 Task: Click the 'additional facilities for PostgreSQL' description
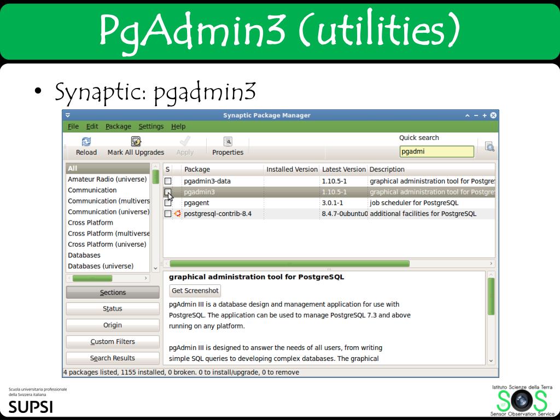click(423, 214)
